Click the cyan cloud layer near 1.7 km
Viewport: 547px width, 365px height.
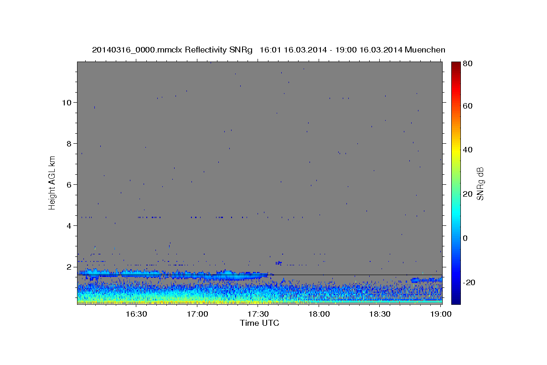(175, 274)
